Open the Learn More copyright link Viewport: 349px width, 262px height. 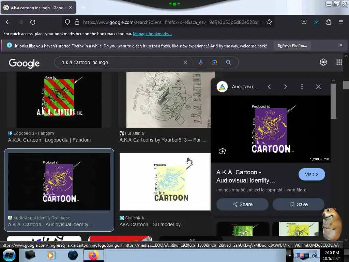pyautogui.click(x=295, y=190)
